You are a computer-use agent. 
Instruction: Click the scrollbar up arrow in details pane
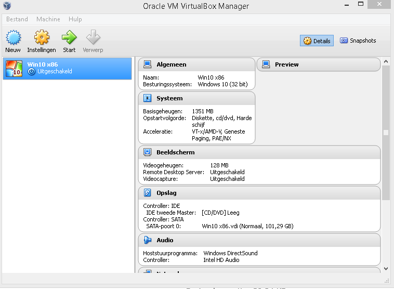tap(386, 62)
